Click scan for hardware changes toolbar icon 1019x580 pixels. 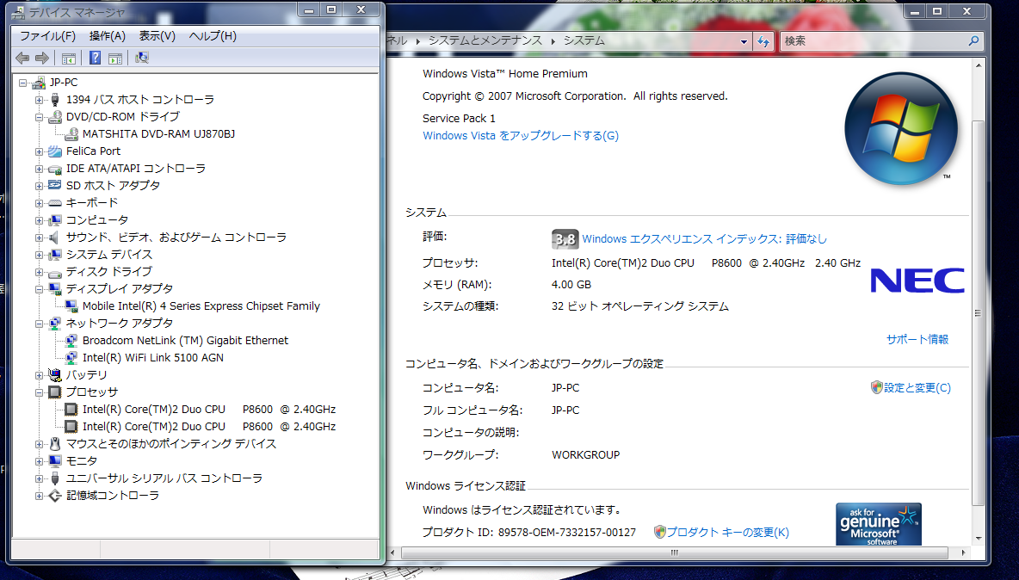pos(142,58)
